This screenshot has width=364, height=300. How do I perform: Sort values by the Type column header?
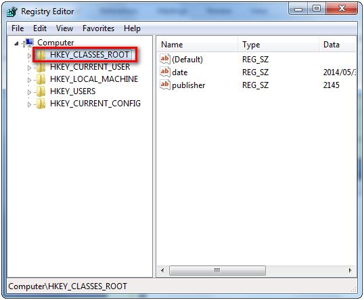tap(279, 45)
